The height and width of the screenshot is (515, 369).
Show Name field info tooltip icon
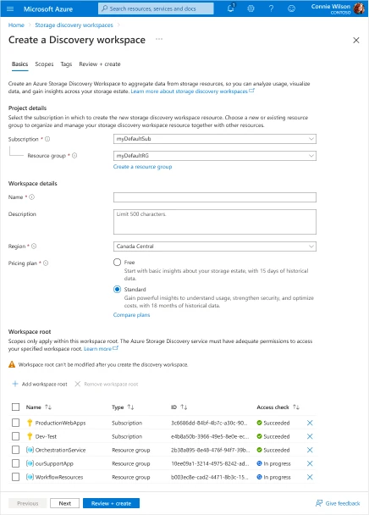(32, 197)
